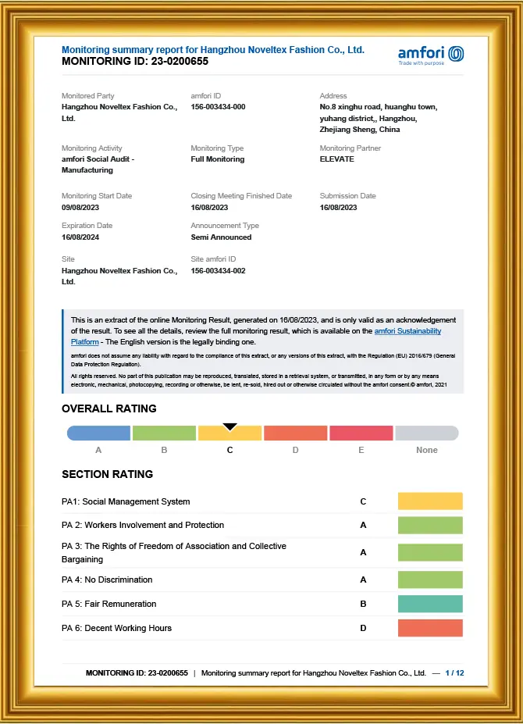Click the footer MONITORING ID: 23-0200655
The width and height of the screenshot is (523, 724).
click(x=137, y=673)
